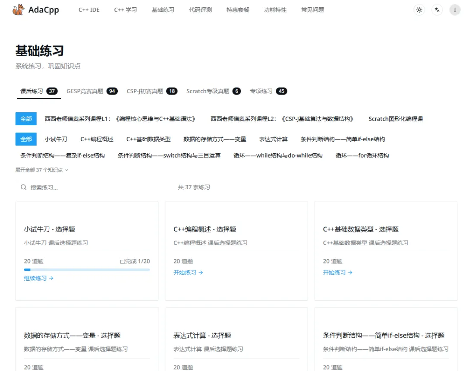Filter by 条件判断结构——复杂if-else结构 topic
466x371 pixels.
coord(63,155)
